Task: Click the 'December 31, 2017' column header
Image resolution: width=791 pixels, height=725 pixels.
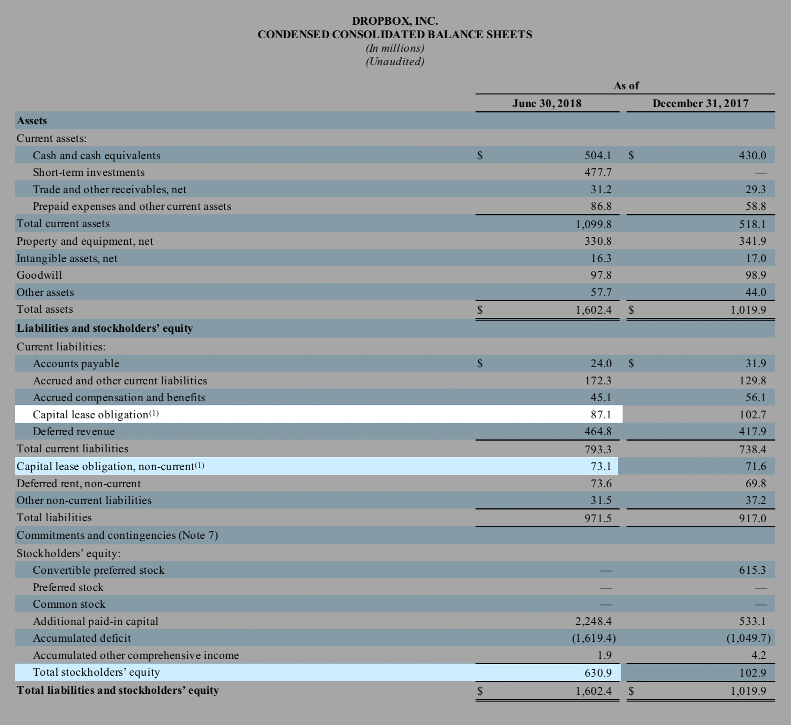Action: pyautogui.click(x=700, y=103)
